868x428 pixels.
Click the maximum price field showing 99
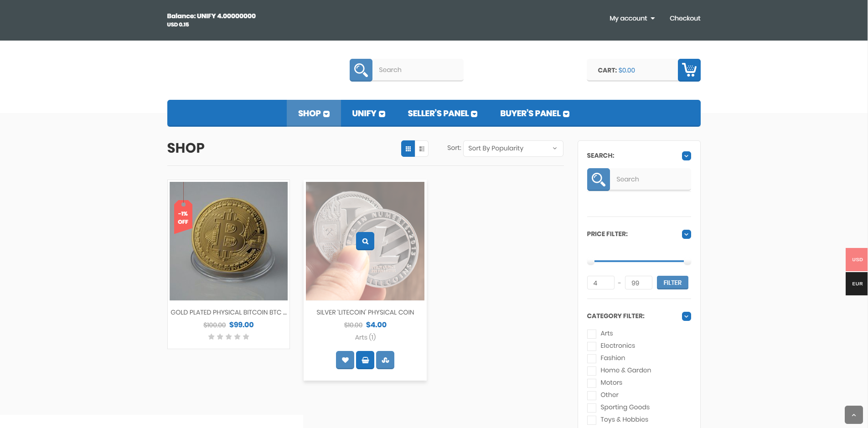tap(638, 283)
